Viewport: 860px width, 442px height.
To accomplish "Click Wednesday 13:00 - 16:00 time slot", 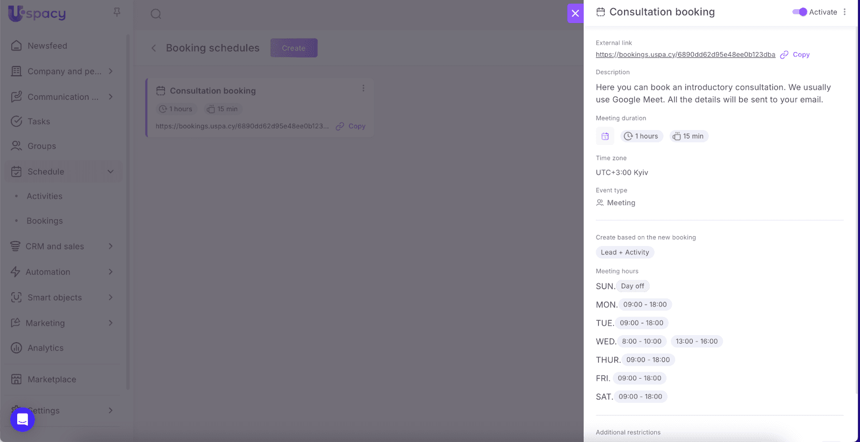I will [697, 342].
